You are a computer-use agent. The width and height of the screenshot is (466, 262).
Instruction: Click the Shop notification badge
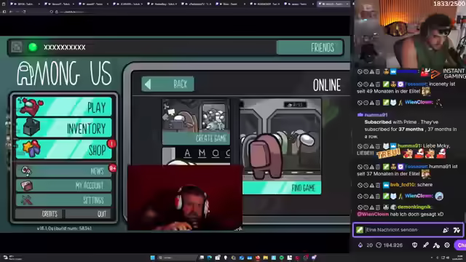[x=111, y=144]
